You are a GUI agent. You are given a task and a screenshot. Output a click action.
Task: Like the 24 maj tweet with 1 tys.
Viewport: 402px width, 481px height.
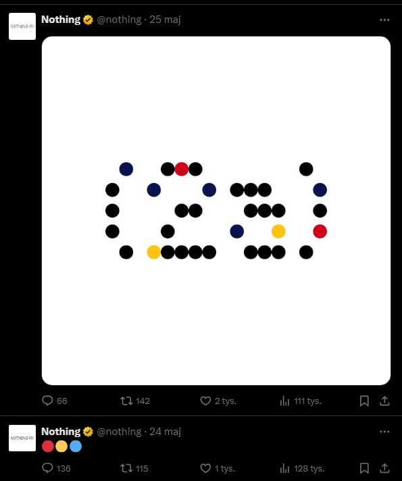click(x=205, y=468)
